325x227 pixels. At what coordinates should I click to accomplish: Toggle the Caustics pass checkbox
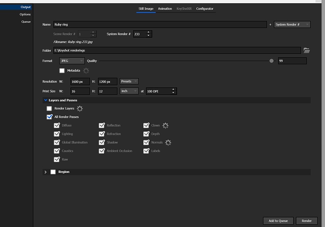point(57,151)
